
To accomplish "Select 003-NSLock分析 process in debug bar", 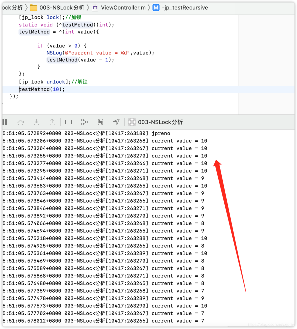I will coord(160,122).
